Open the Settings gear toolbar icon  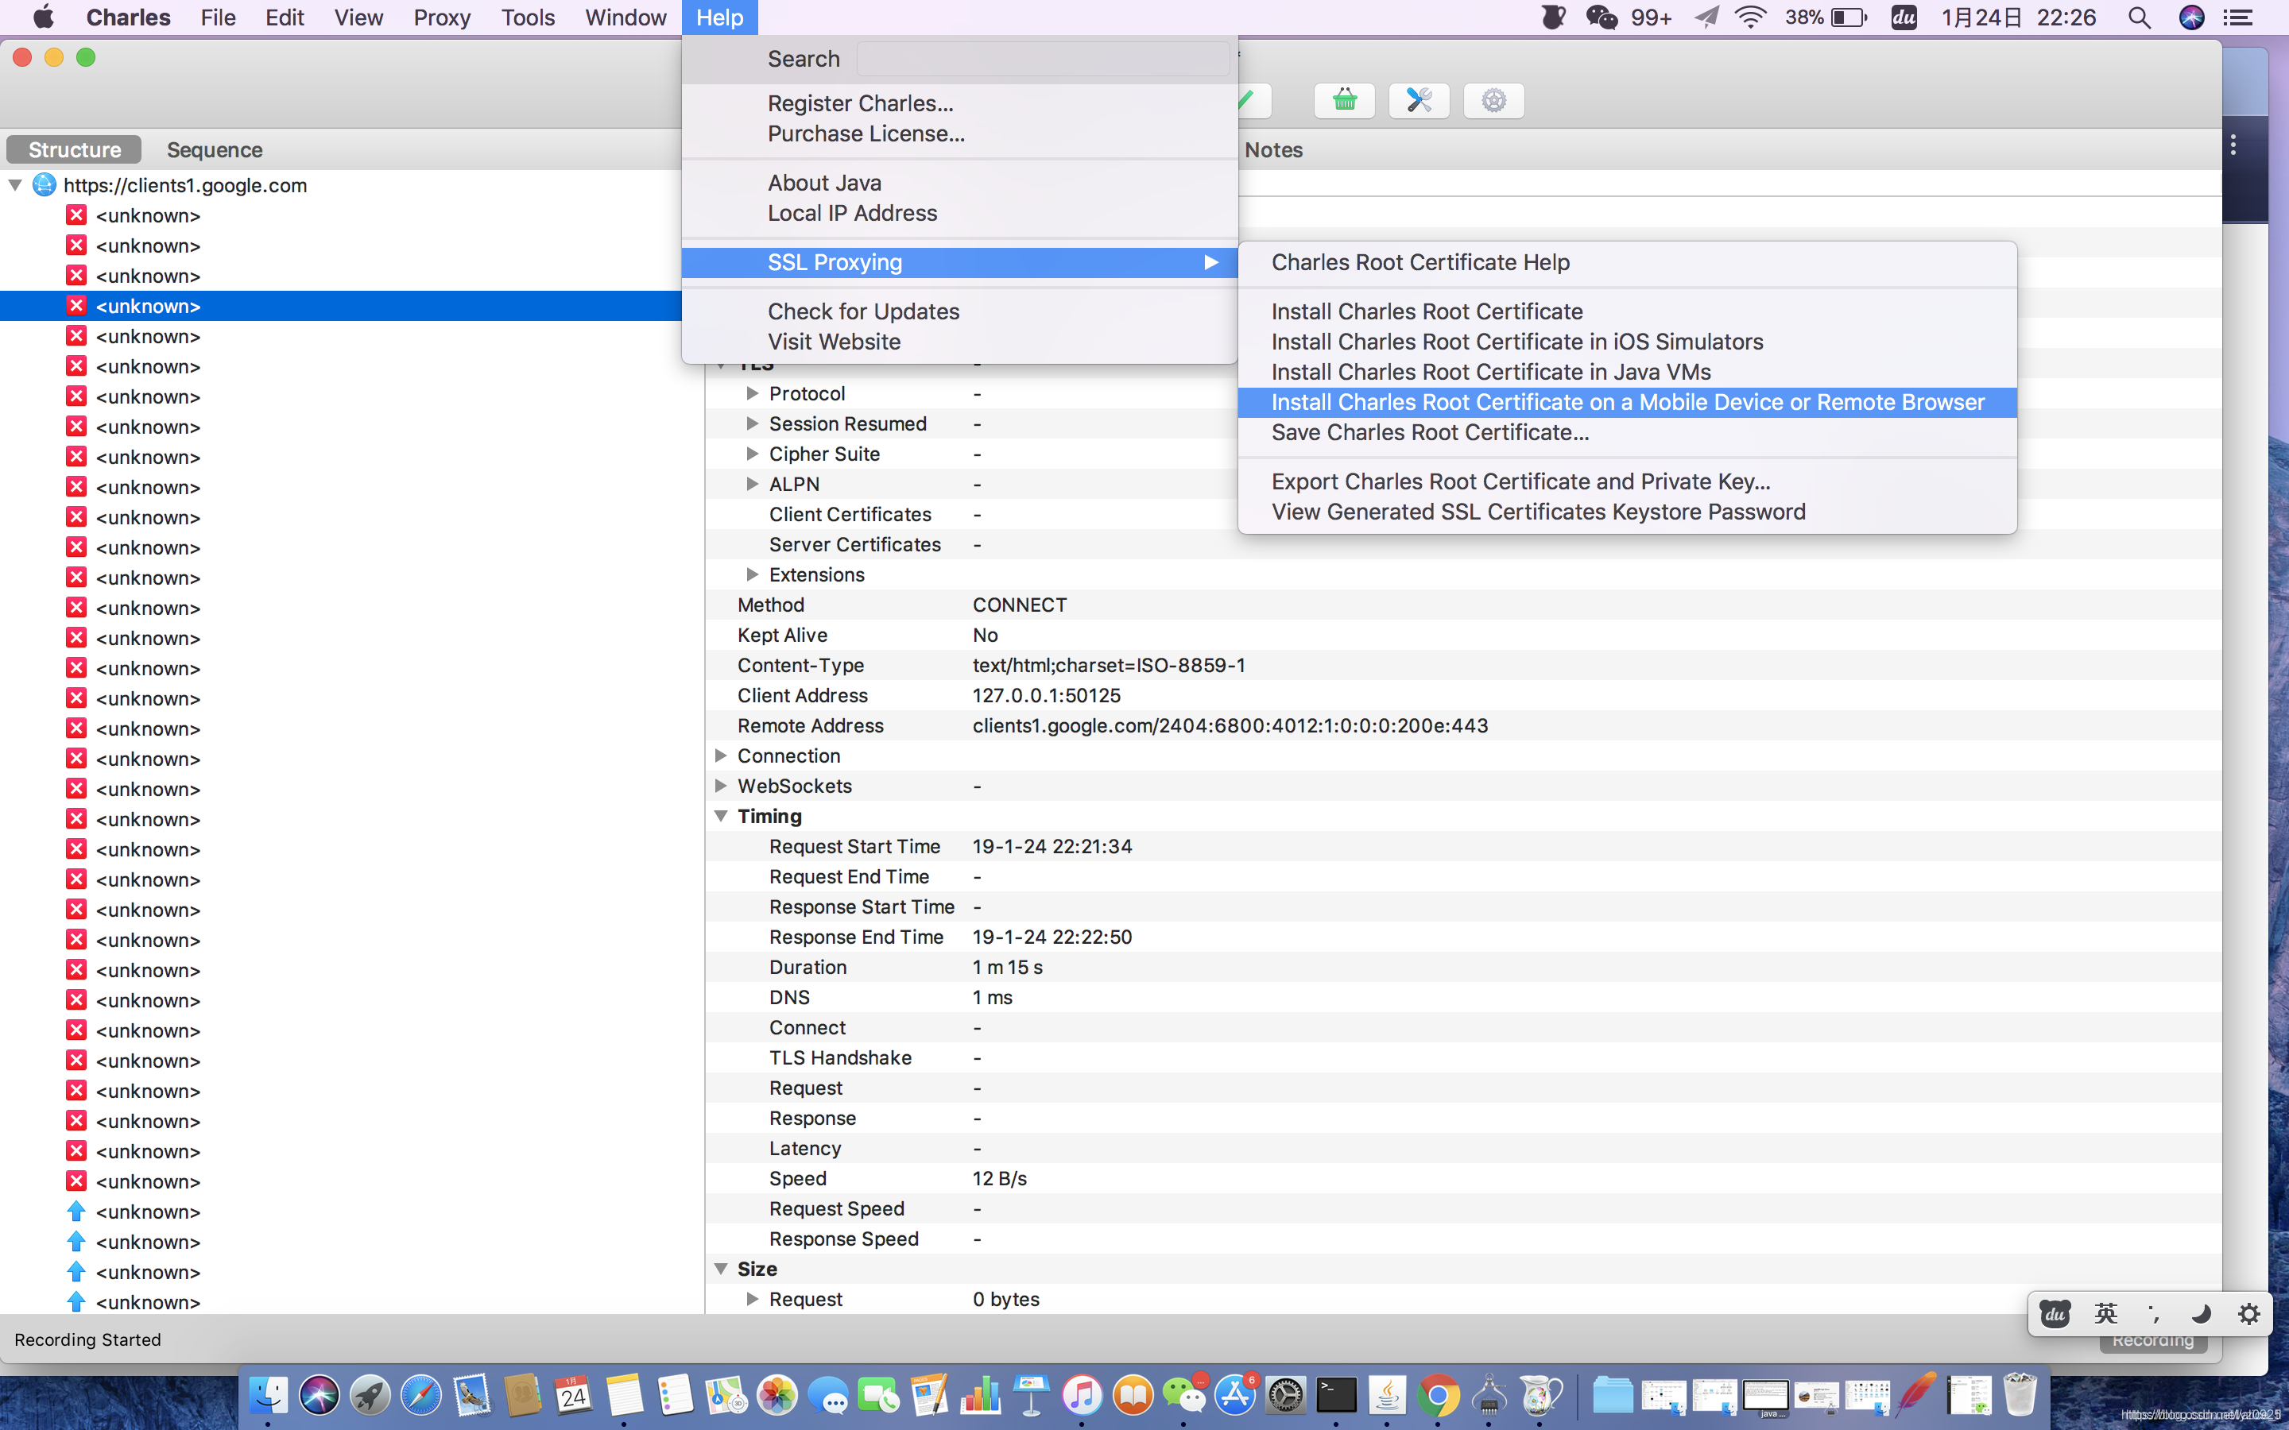point(1493,100)
